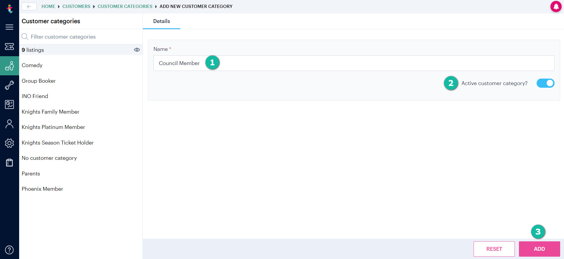Open the user profile icon in the sidebar
The image size is (564, 259).
coord(9,124)
